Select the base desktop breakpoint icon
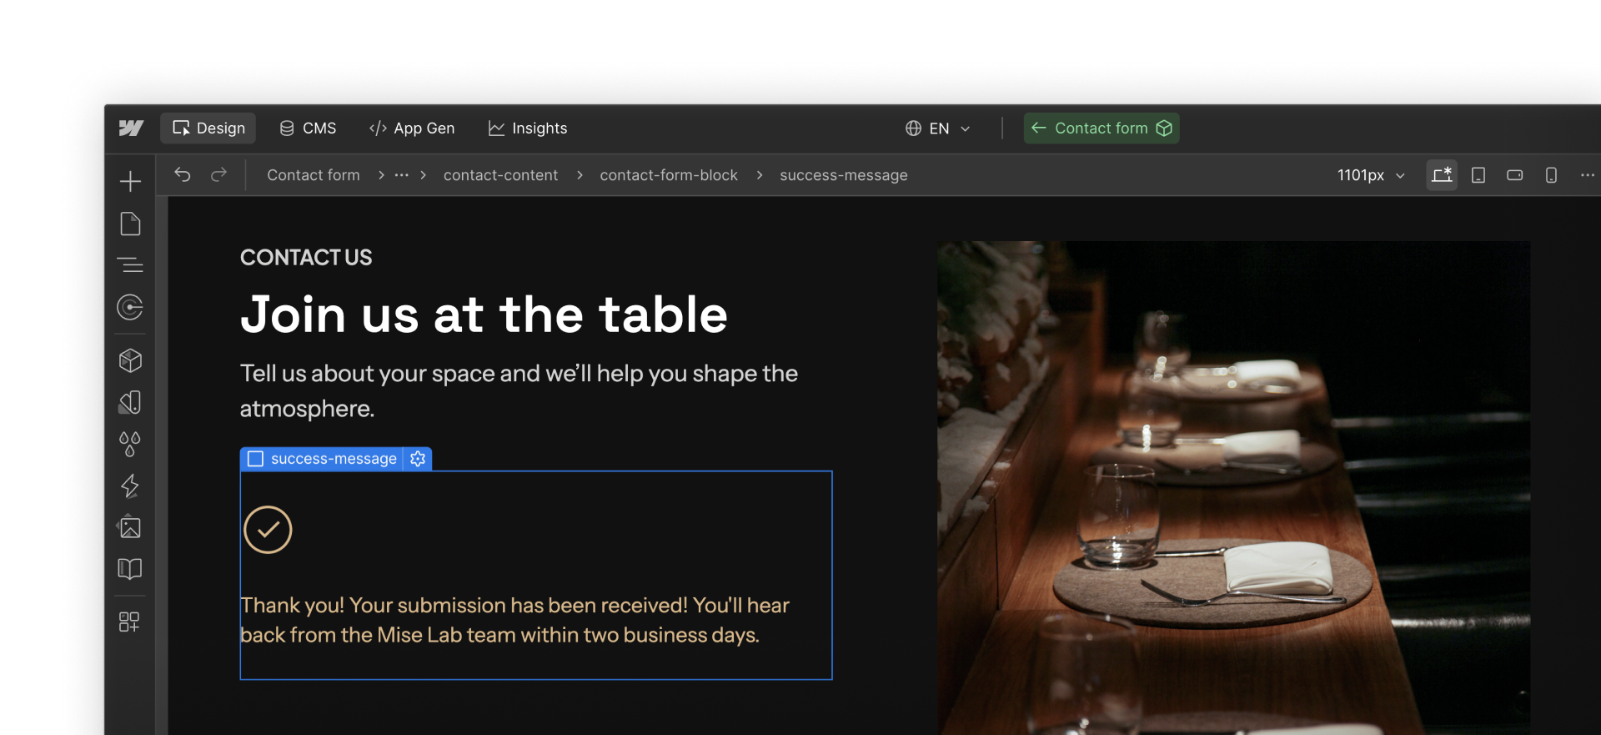1601x735 pixels. 1442,175
